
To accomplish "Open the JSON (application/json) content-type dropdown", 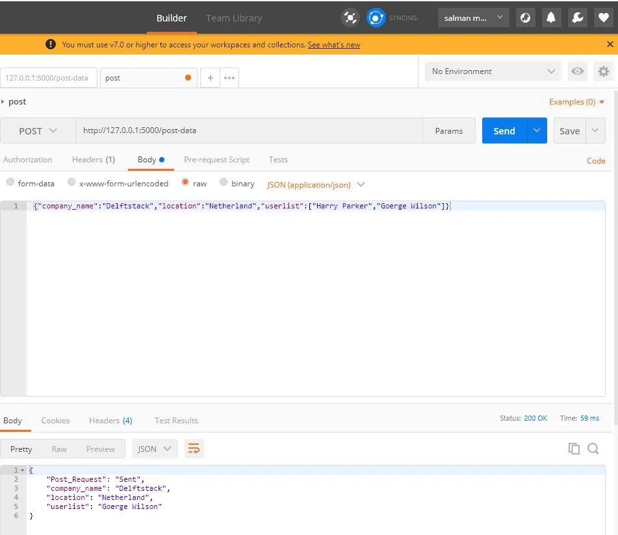I will (x=314, y=184).
